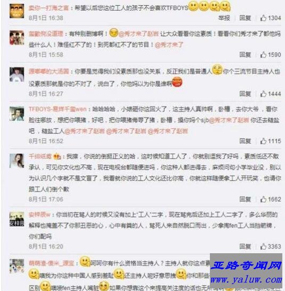Like the comment showing 1444 likes
The height and width of the screenshot is (291, 285).
[263, 94]
